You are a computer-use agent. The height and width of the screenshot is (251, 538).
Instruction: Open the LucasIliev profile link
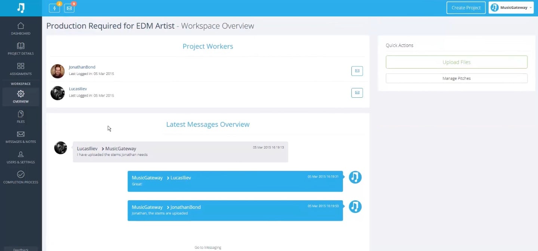click(x=78, y=89)
